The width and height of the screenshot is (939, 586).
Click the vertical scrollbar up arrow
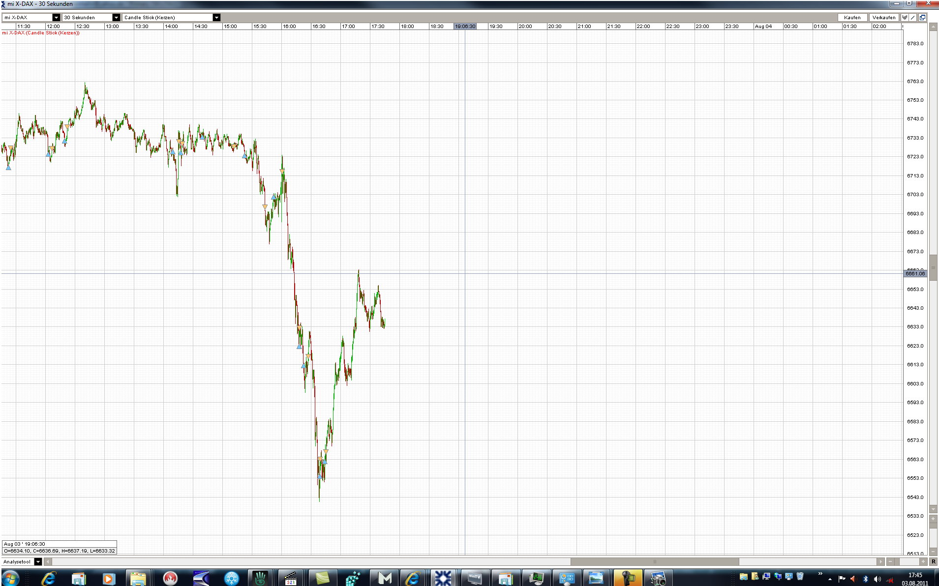pyautogui.click(x=933, y=27)
